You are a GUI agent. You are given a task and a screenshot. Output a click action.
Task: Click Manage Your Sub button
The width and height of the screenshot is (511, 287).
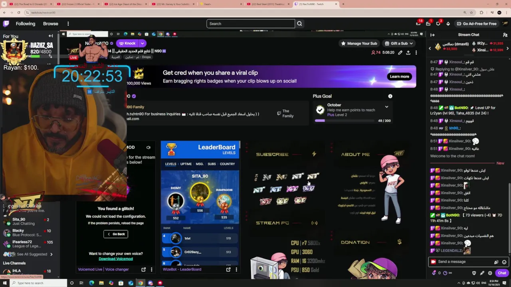(x=358, y=43)
